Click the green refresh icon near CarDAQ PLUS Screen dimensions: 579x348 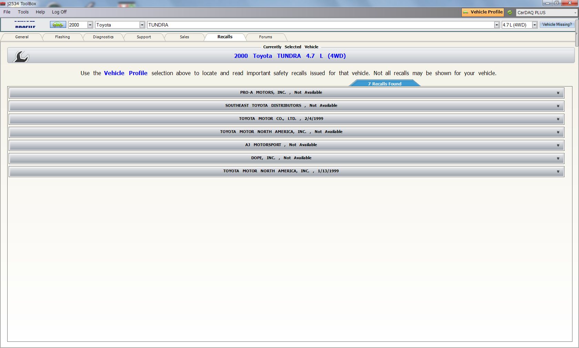[510, 12]
